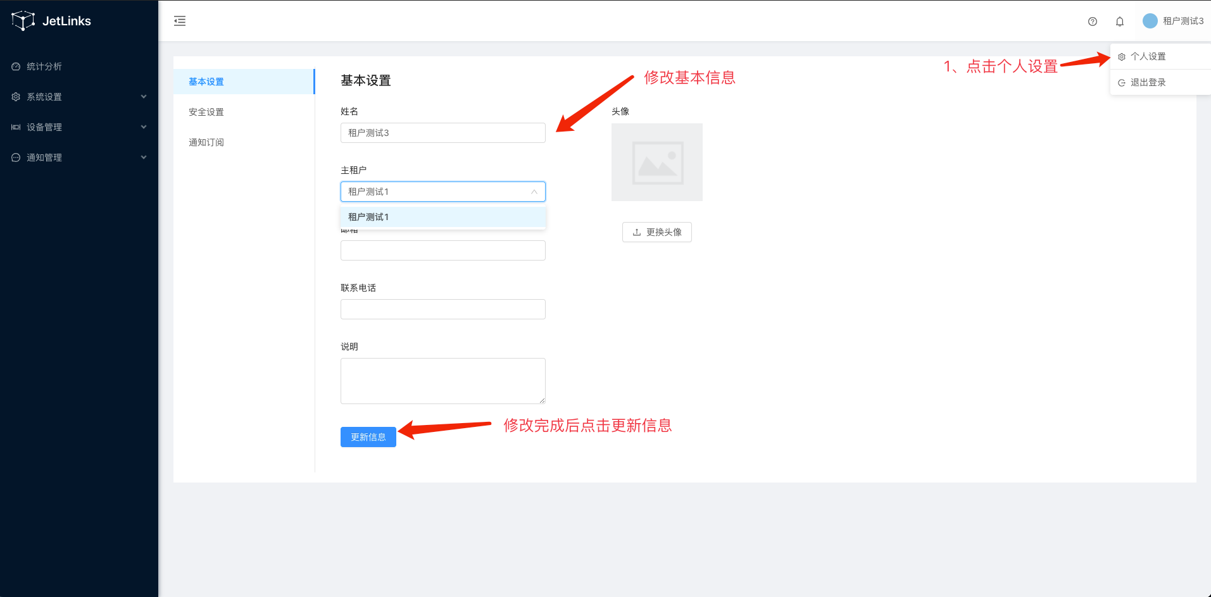Toggle the 主租户 dropdown arrow
1211x597 pixels.
coord(534,192)
